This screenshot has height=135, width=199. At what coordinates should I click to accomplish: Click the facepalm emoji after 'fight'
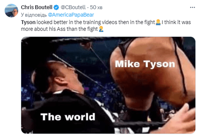click(101, 29)
